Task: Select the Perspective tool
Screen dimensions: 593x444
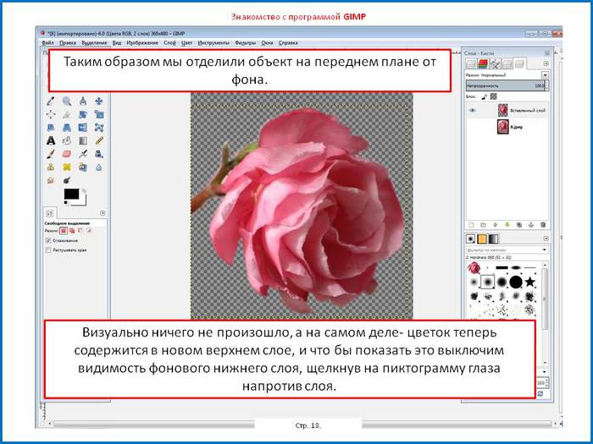Action: [x=67, y=128]
